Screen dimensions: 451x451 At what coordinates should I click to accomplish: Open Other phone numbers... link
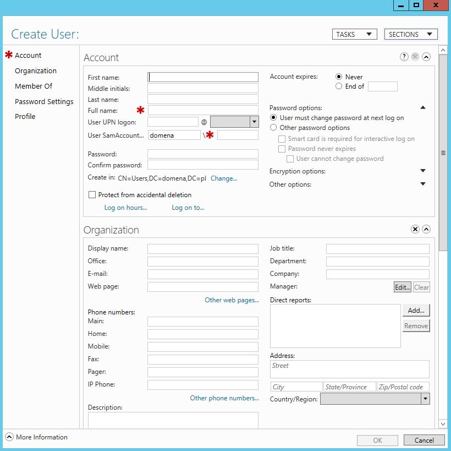pyautogui.click(x=224, y=398)
